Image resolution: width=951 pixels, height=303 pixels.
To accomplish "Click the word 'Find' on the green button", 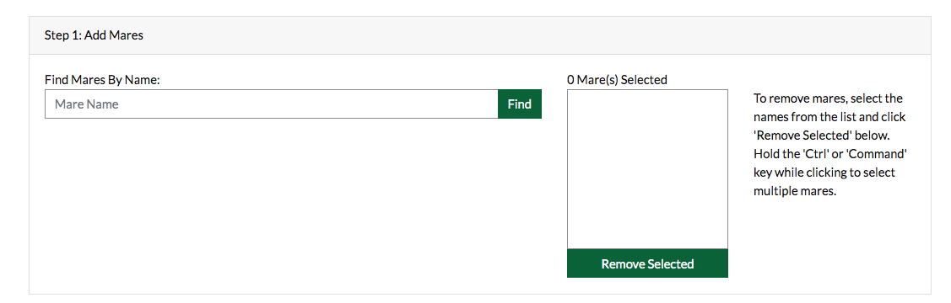I will pos(520,104).
